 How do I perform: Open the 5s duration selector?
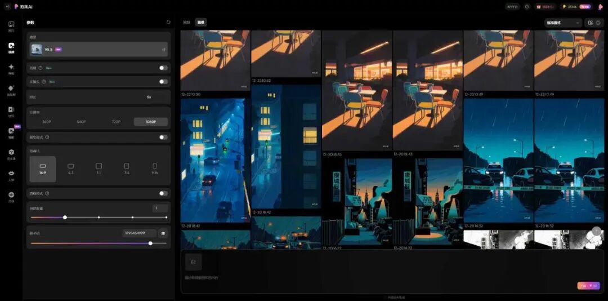99,97
